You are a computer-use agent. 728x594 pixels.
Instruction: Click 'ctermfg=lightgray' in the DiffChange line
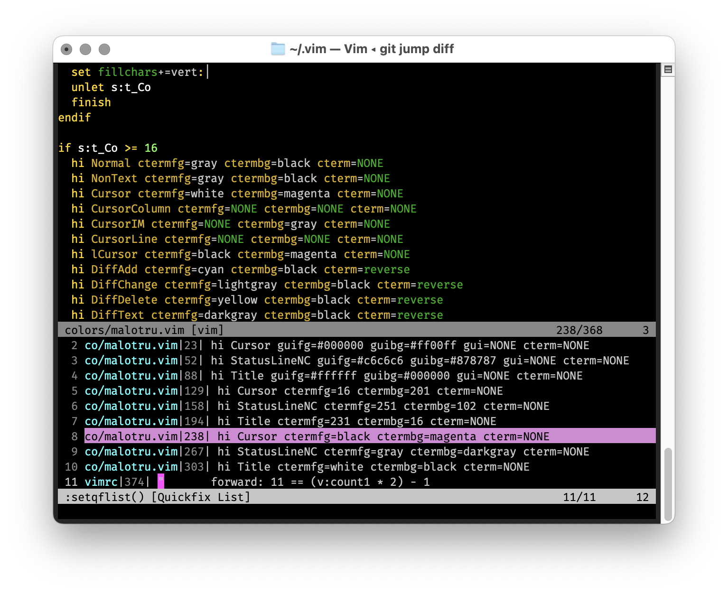(221, 285)
